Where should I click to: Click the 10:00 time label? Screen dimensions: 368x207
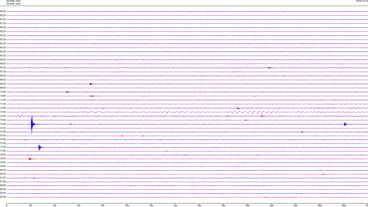click(x=3, y=92)
